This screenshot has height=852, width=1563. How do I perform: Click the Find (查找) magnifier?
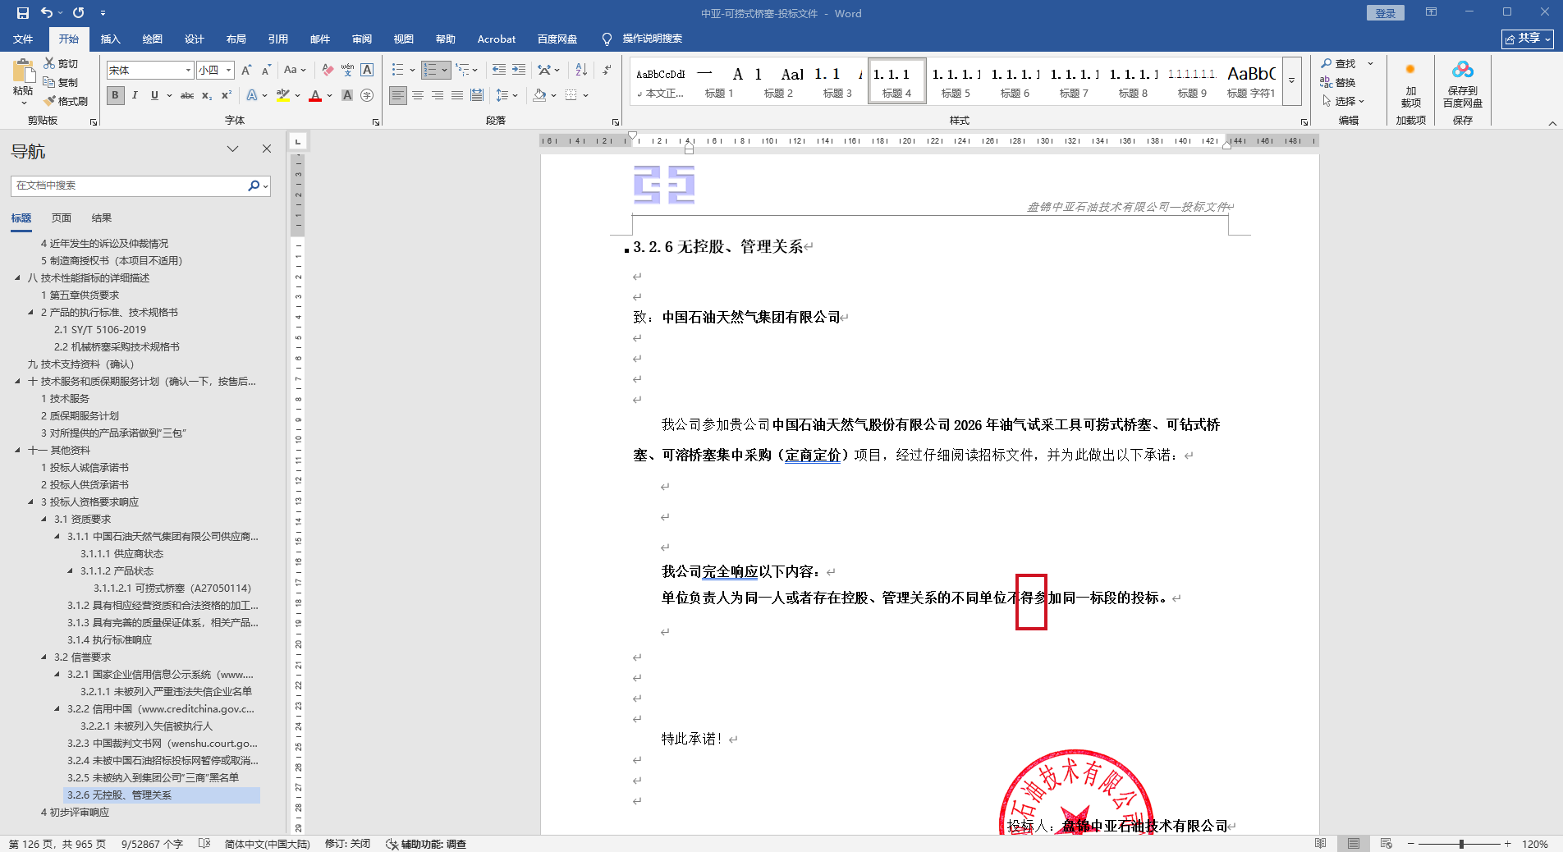1338,64
